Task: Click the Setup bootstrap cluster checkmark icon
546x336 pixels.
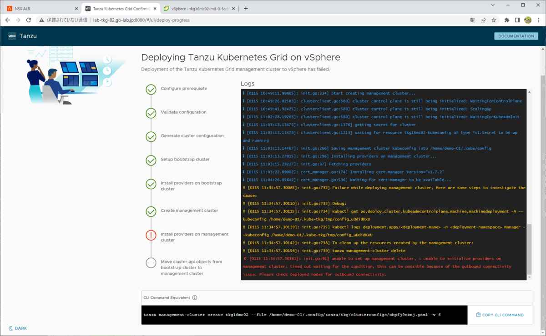Action: point(151,160)
